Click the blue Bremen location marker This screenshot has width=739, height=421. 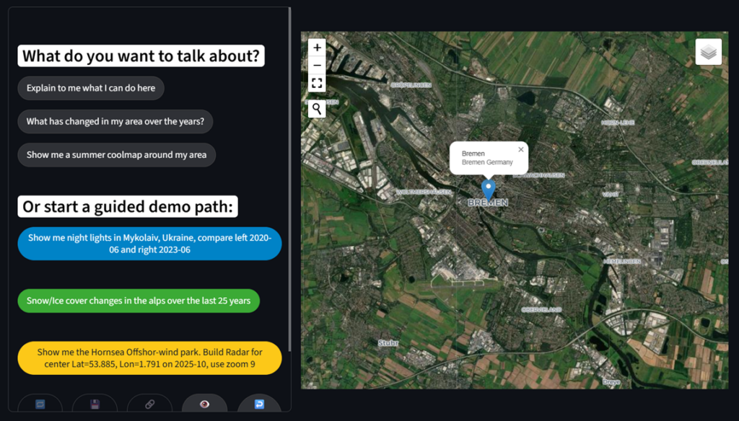488,190
